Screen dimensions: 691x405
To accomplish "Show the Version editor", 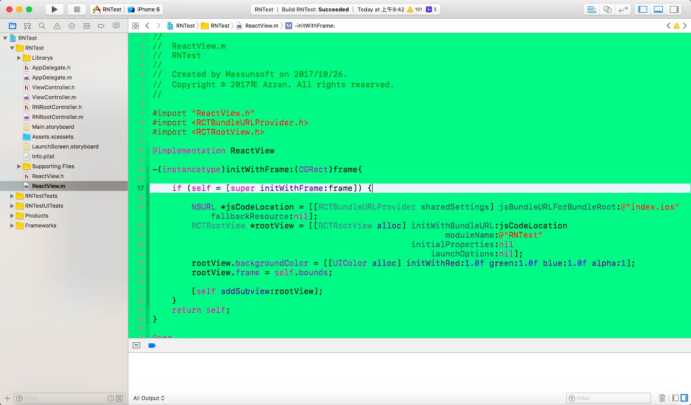I will (x=624, y=9).
